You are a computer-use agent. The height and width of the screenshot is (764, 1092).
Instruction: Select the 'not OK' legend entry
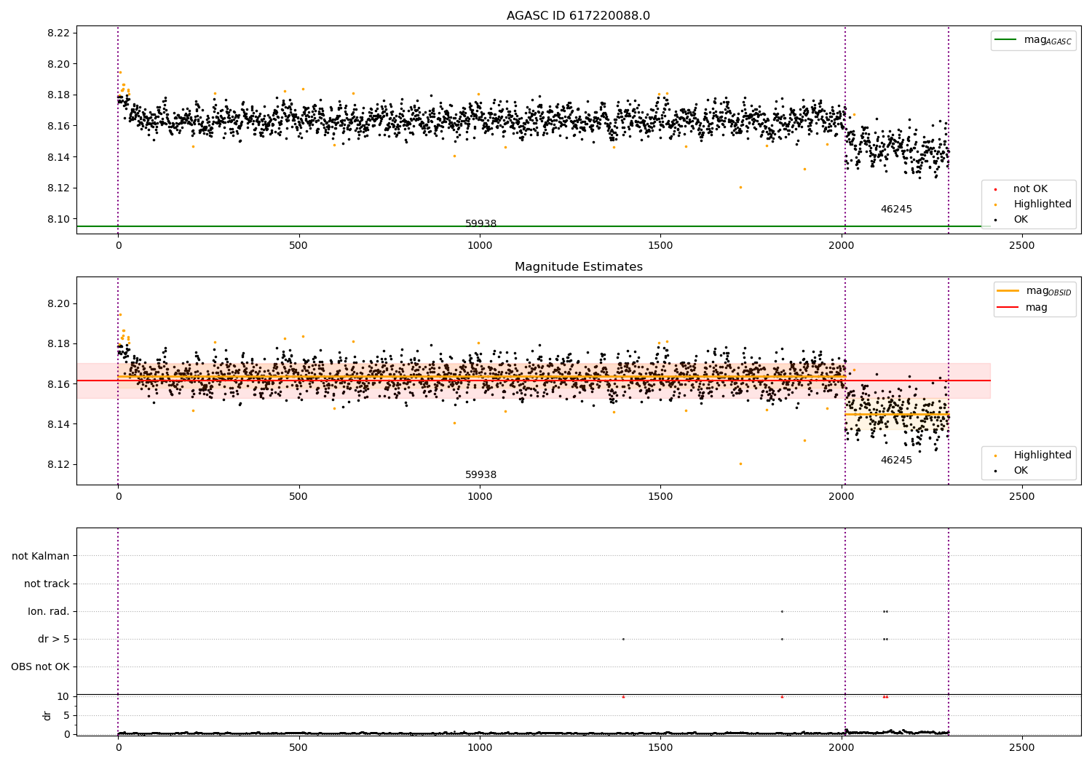click(x=1030, y=189)
